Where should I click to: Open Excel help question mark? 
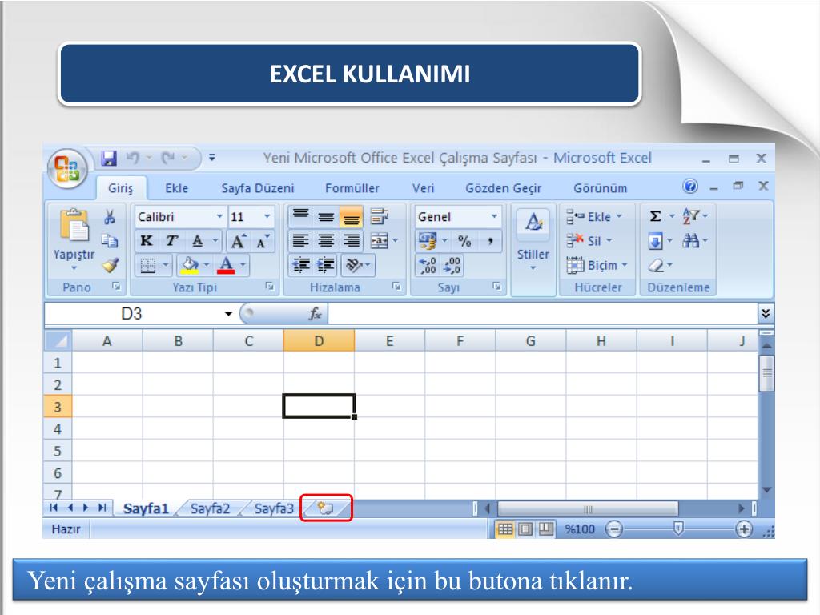click(x=689, y=186)
